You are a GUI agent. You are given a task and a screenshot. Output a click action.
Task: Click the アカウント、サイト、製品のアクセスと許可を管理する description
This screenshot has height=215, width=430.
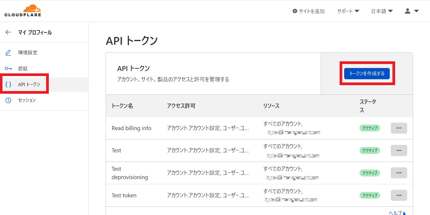173,79
